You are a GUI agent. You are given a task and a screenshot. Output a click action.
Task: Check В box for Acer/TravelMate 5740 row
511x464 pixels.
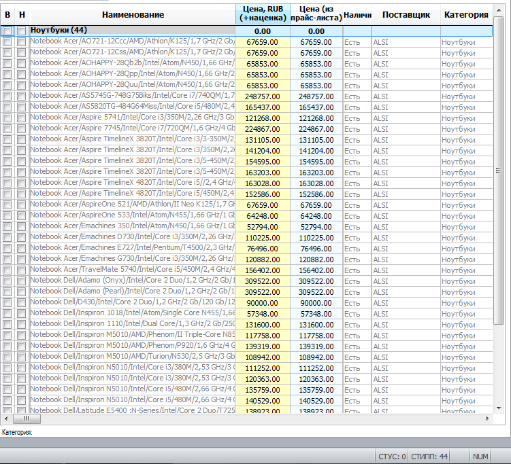point(7,270)
